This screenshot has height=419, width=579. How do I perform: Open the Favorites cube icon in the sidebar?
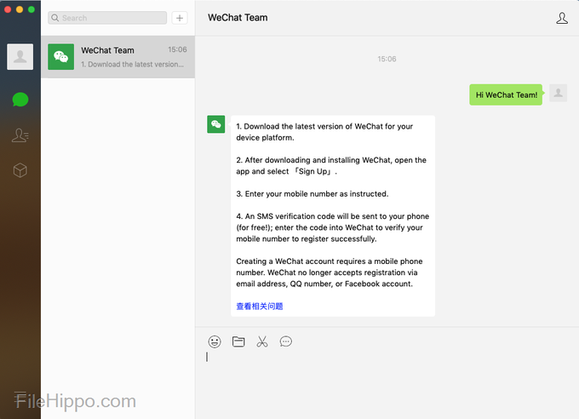20,170
